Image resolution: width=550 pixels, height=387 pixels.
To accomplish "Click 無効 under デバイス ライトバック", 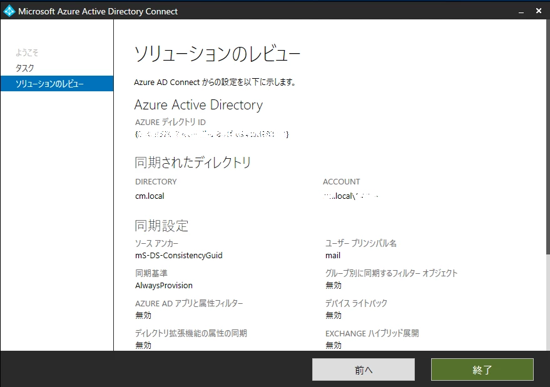I will 334,315.
